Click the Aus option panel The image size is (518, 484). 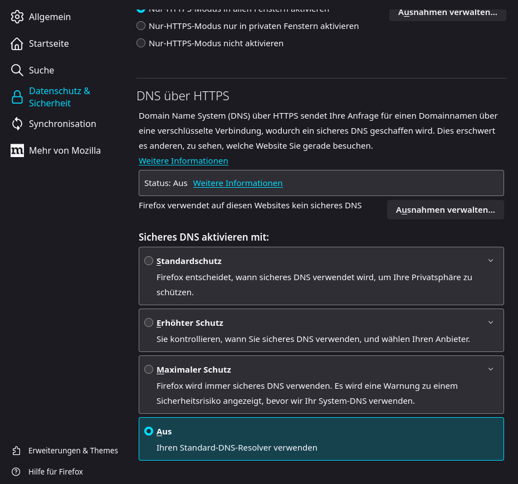321,438
